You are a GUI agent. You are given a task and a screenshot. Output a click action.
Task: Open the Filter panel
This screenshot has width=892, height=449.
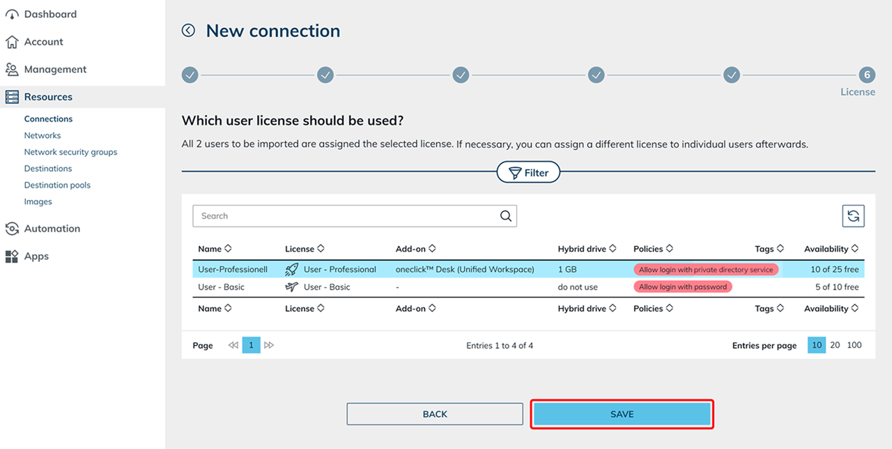[x=528, y=173]
